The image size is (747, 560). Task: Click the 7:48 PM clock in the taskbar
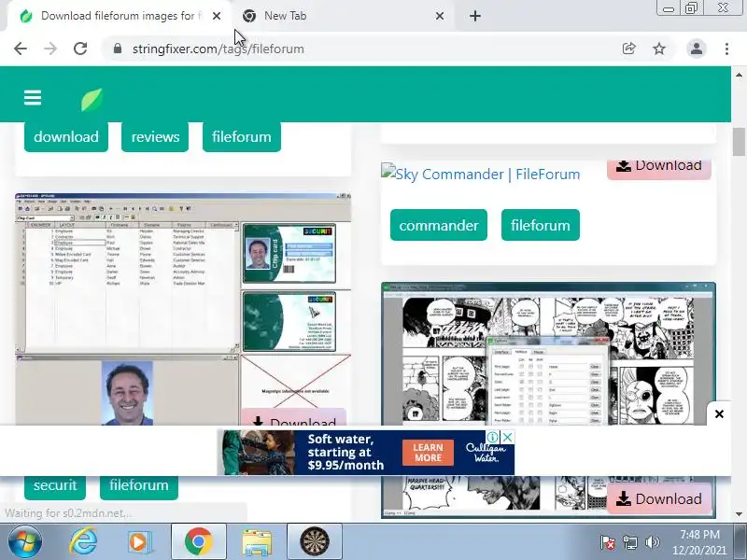[x=699, y=535]
